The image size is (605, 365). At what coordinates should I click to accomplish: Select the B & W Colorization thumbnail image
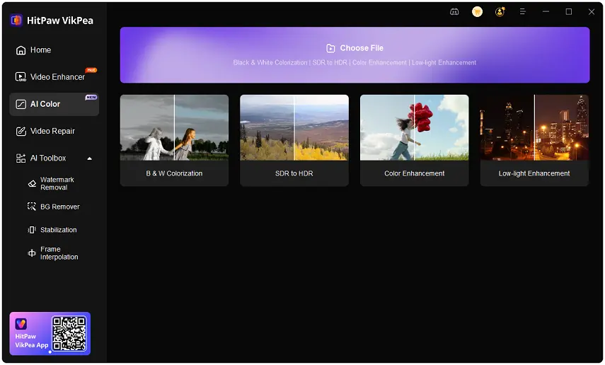(x=174, y=128)
